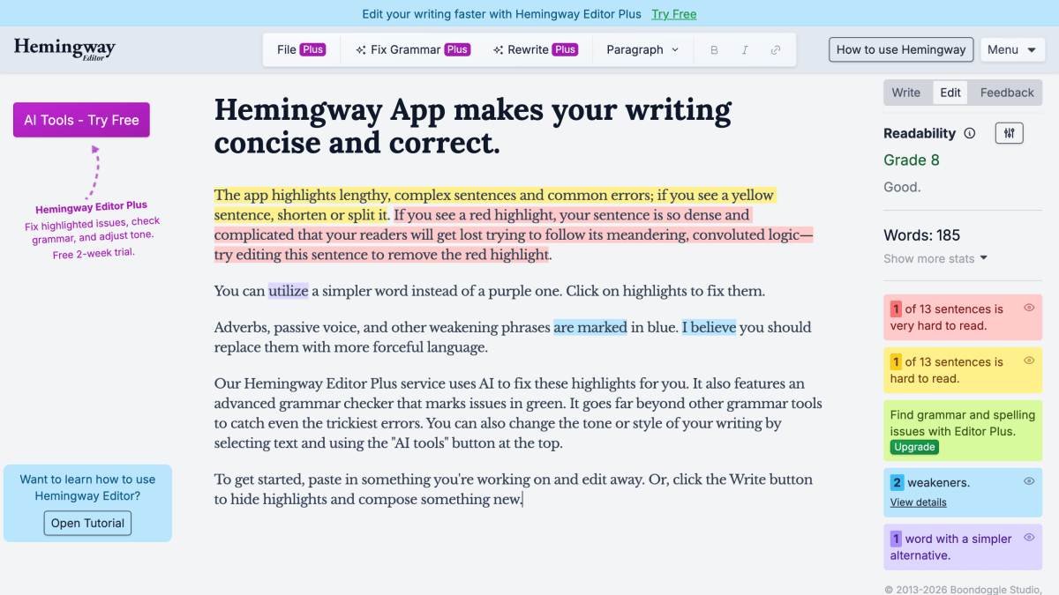Screen dimensions: 1059x595
Task: Switch to the Edit tab
Action: (950, 93)
